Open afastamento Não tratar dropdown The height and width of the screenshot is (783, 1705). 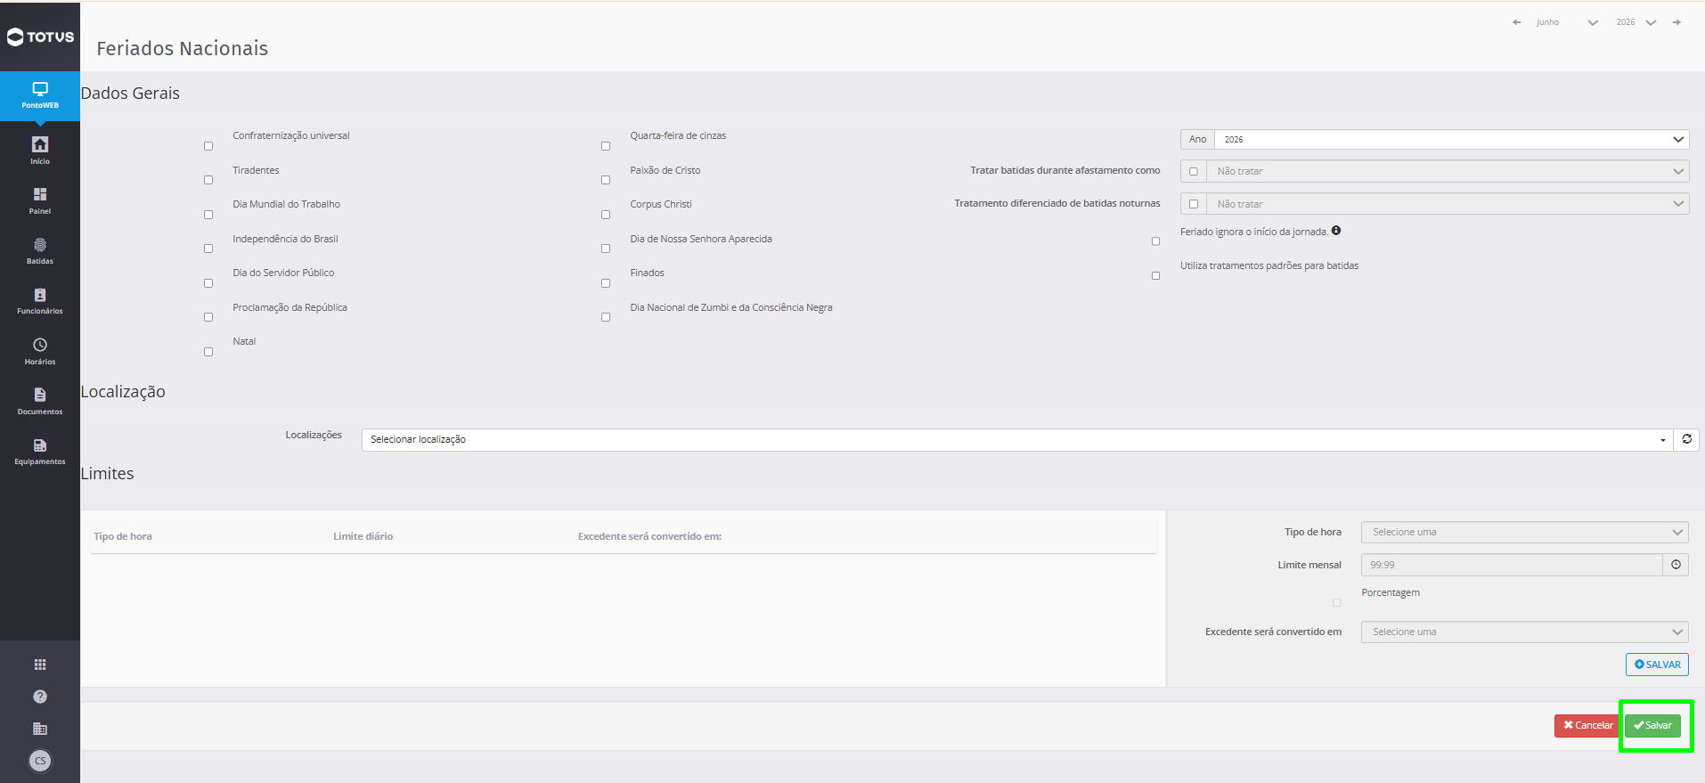(1448, 171)
